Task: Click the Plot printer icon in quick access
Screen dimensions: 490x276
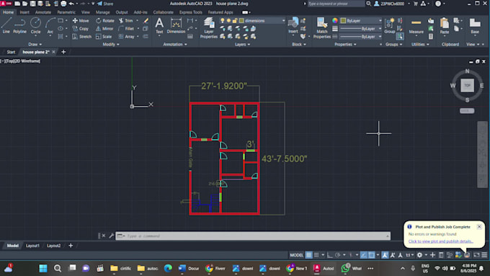Action: 63,4
